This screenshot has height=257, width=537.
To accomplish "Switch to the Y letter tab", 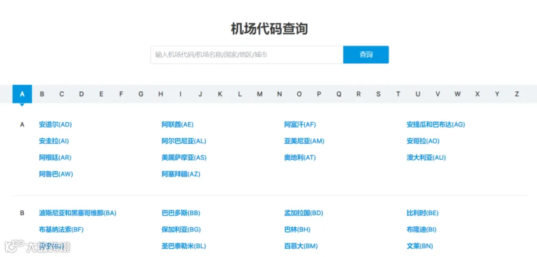I will (497, 94).
